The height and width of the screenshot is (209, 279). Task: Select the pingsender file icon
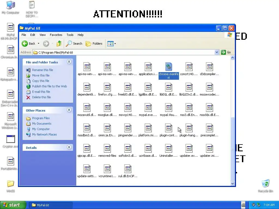(128, 128)
